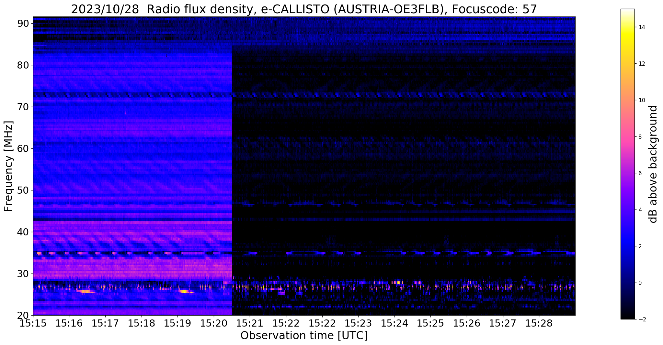The image size is (663, 345).
Task: Select the y-axis tick label 70
Action: click(x=23, y=107)
